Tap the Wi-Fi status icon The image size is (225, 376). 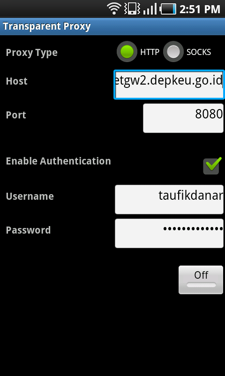(114, 9)
